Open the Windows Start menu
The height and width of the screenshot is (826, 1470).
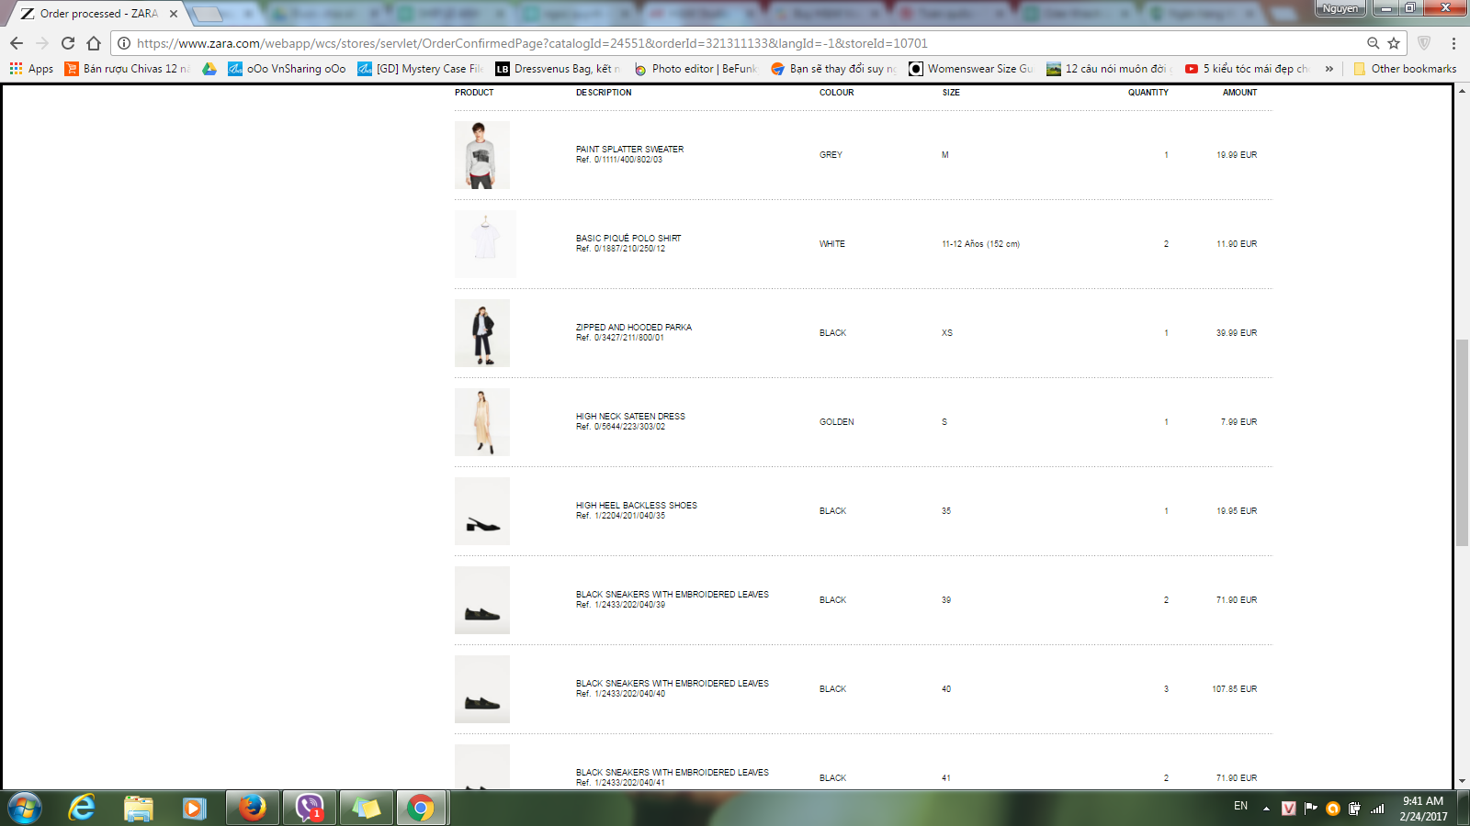[x=25, y=808]
